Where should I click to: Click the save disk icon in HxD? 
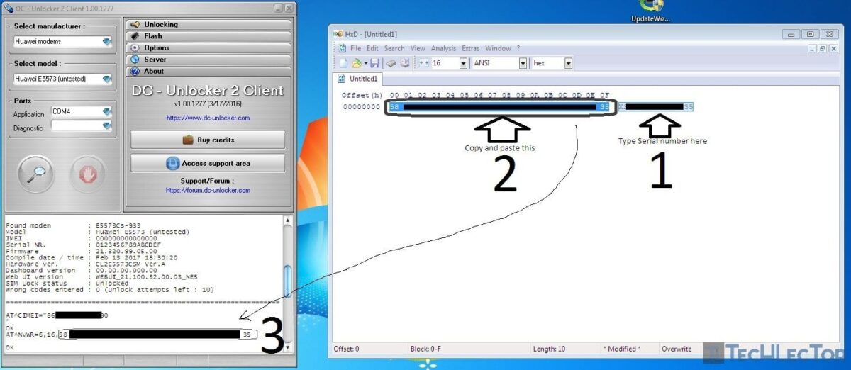coord(375,63)
